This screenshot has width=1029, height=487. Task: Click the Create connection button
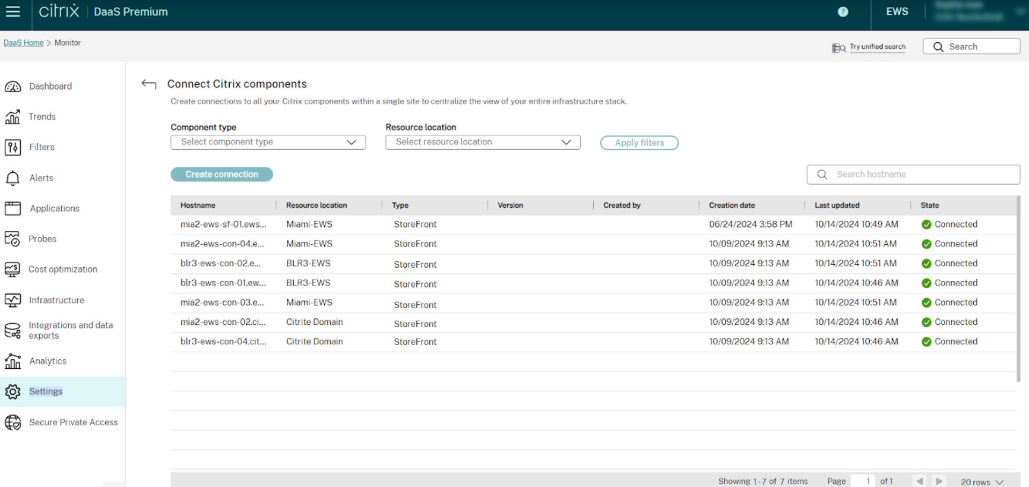[x=221, y=175]
